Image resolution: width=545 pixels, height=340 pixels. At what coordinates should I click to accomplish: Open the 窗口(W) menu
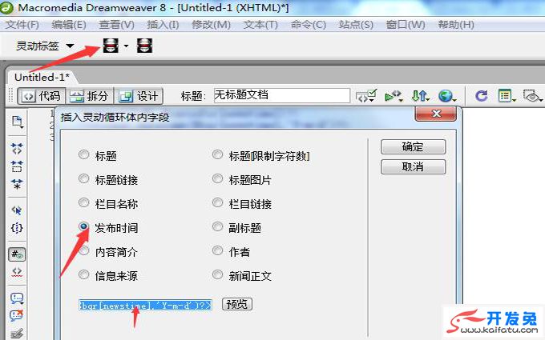click(x=406, y=25)
